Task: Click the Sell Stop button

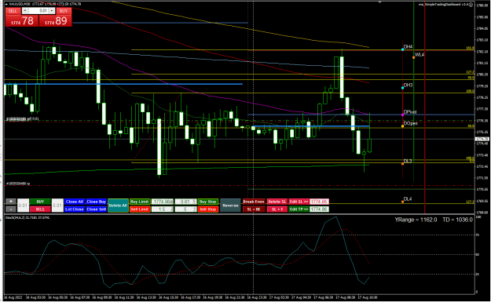Action: tap(208, 209)
